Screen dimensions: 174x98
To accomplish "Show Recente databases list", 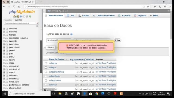I will point(8,20).
